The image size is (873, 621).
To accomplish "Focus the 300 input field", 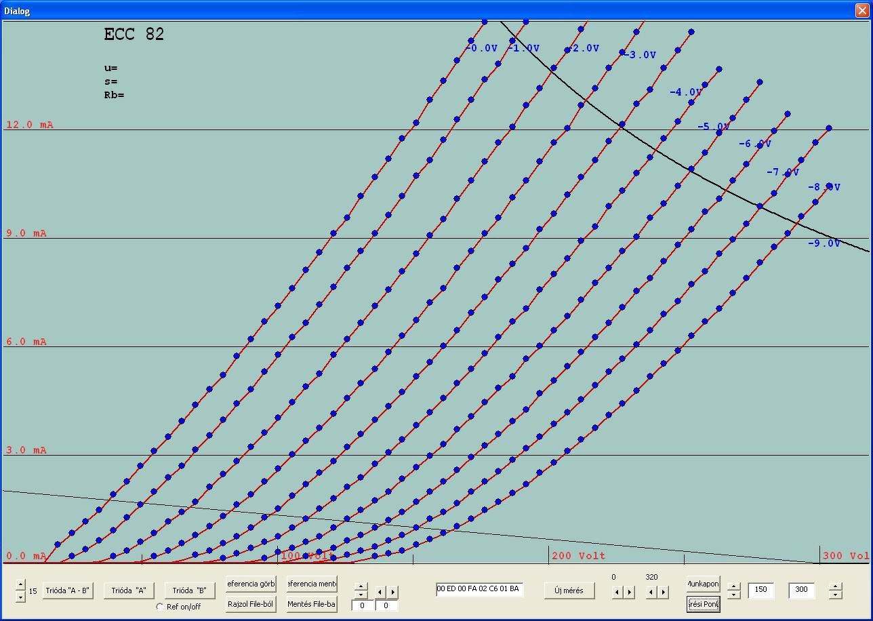I will tap(801, 590).
